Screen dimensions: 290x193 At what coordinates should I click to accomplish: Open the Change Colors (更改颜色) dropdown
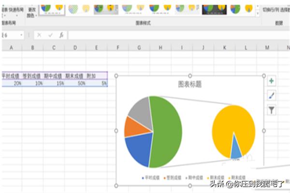pos(31,12)
